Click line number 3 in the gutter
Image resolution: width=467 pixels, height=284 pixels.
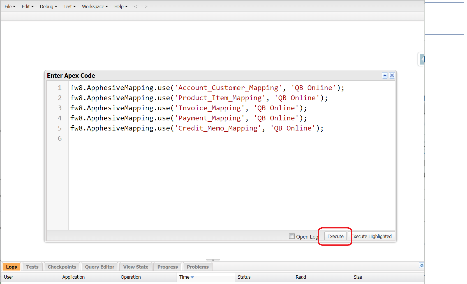60,108
